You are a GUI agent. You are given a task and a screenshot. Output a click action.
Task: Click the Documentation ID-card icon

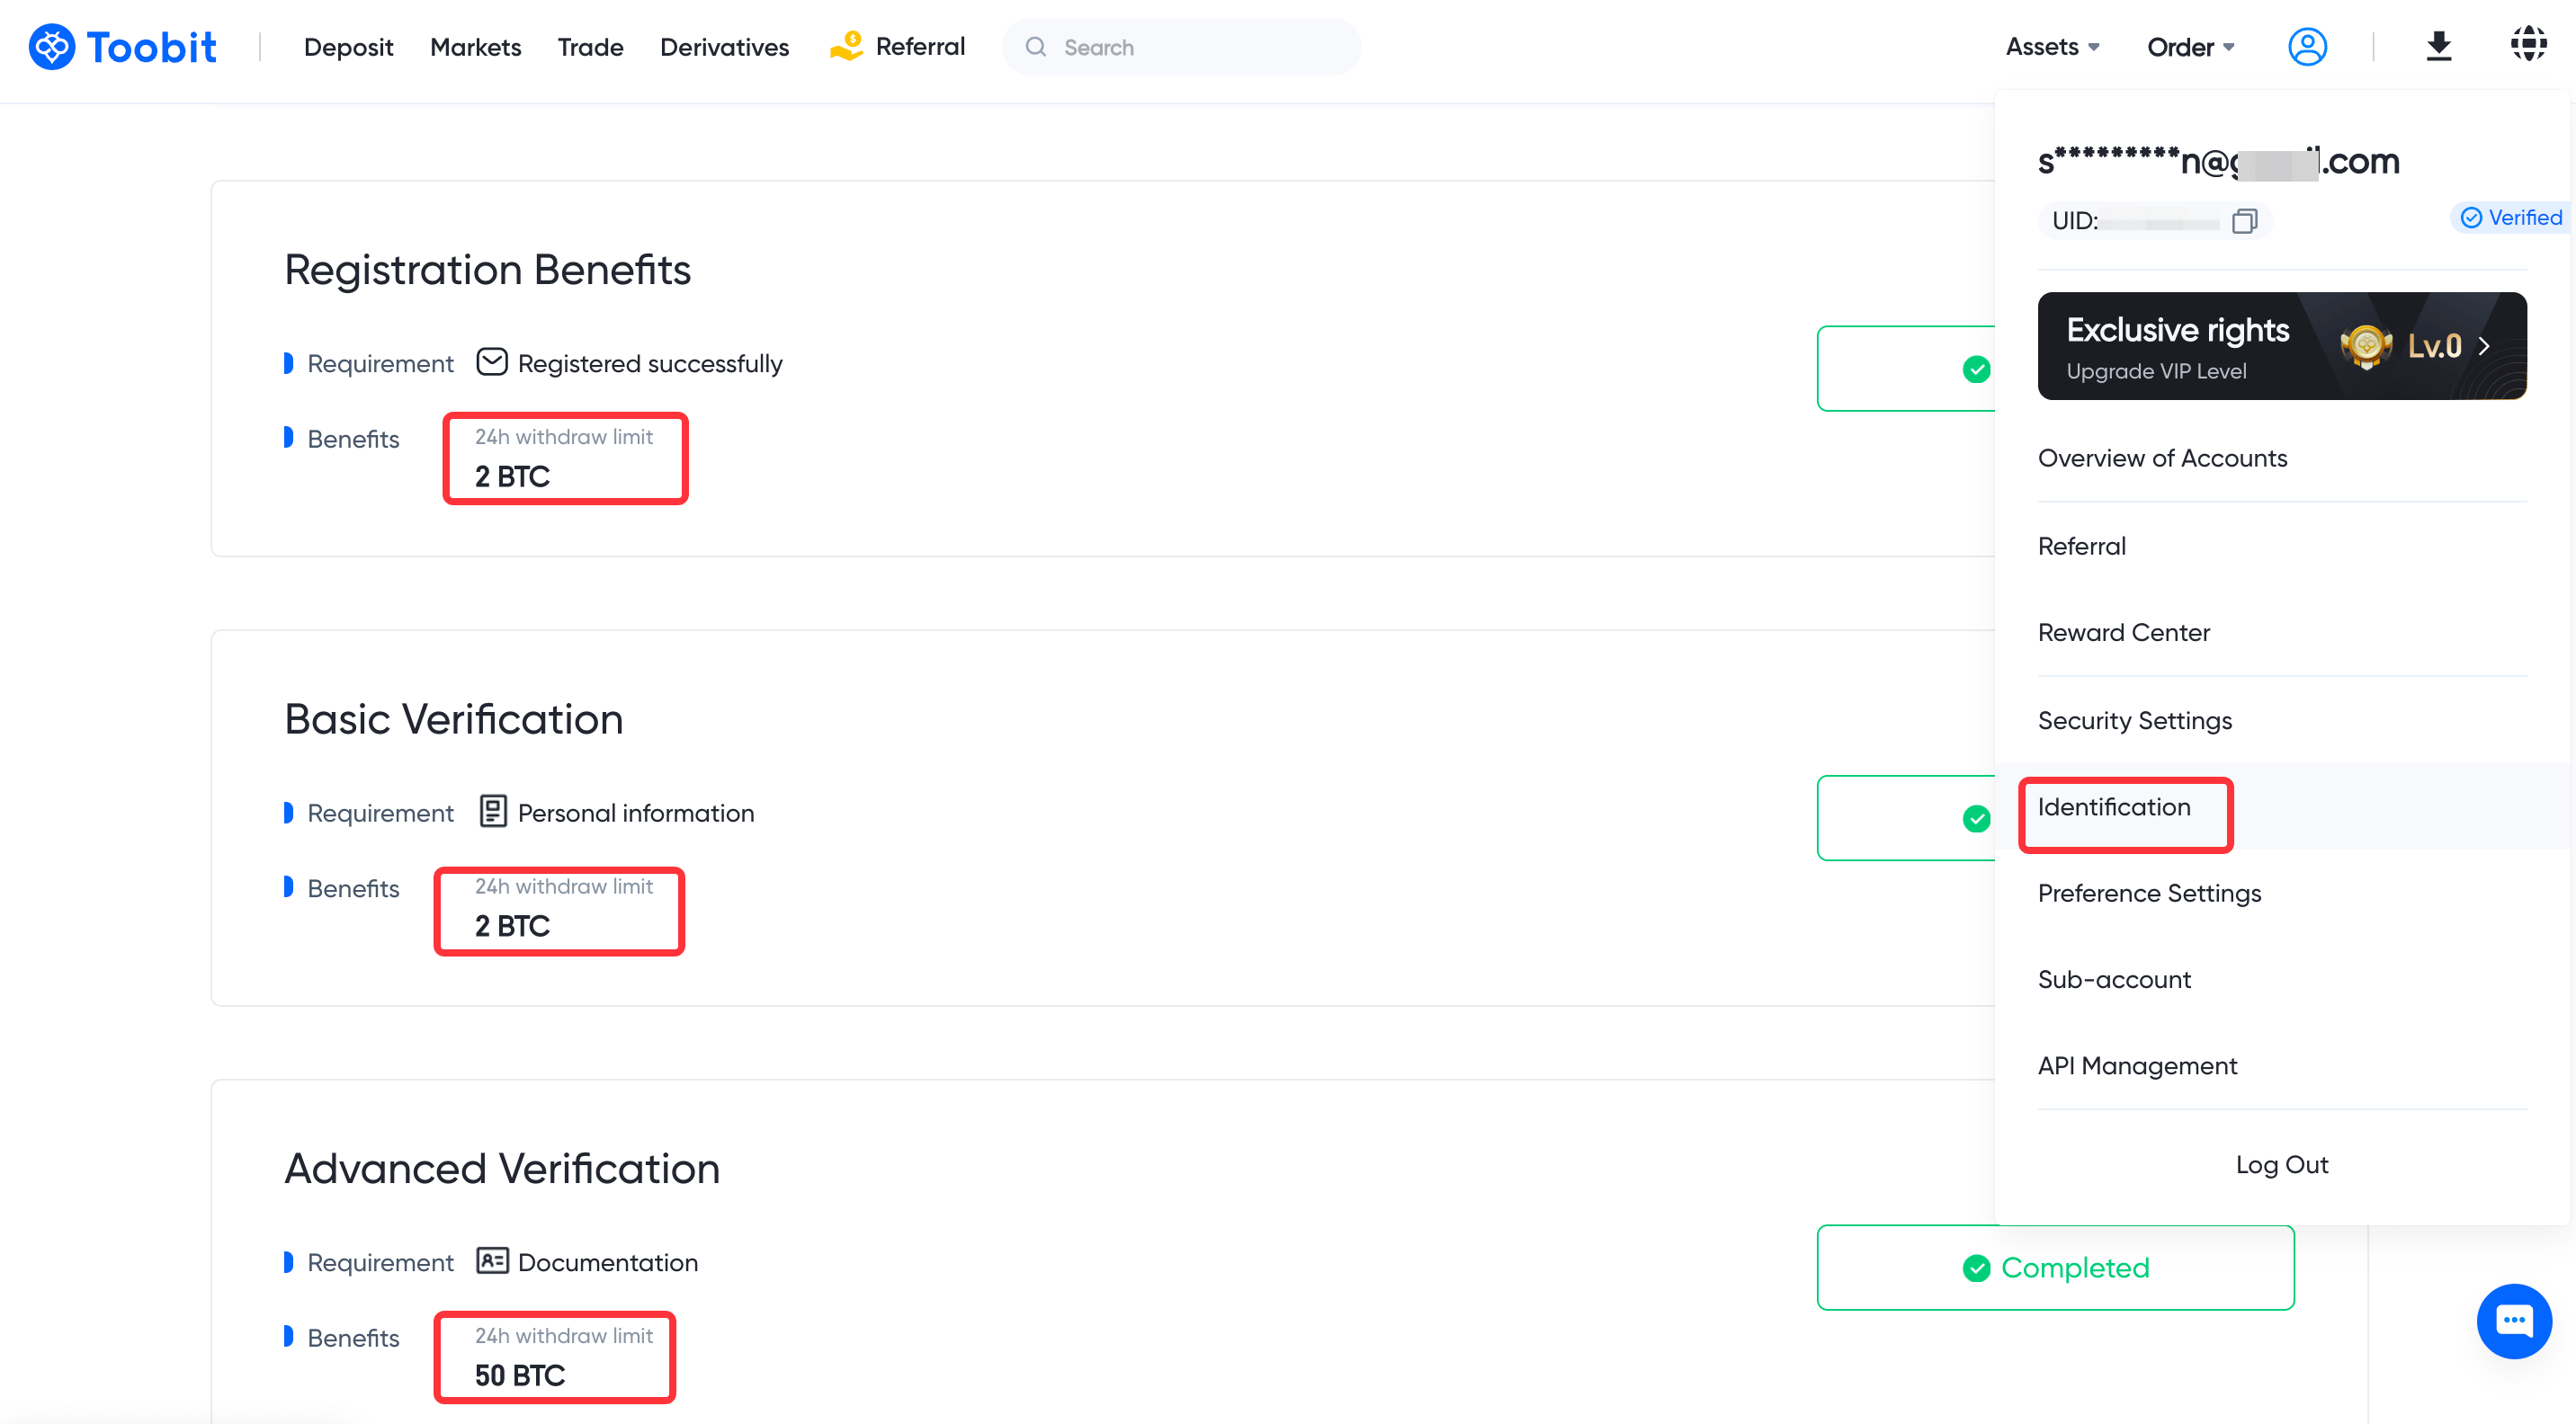(493, 1261)
